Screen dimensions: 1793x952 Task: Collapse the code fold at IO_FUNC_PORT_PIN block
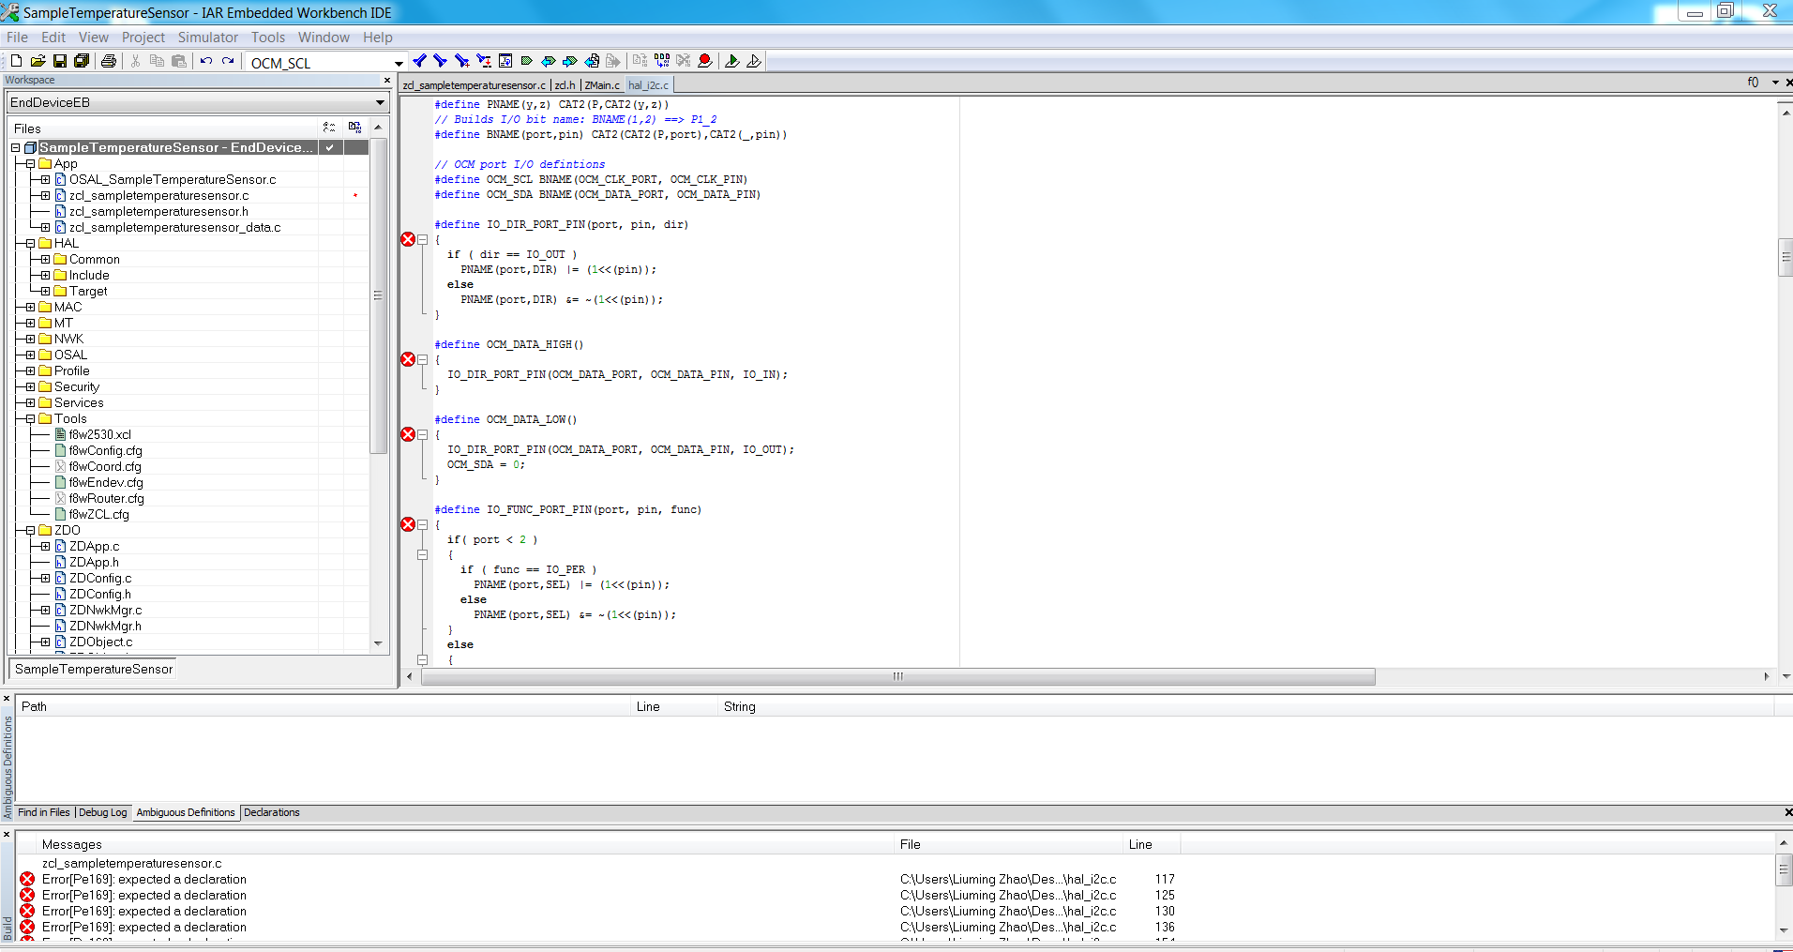tap(422, 525)
